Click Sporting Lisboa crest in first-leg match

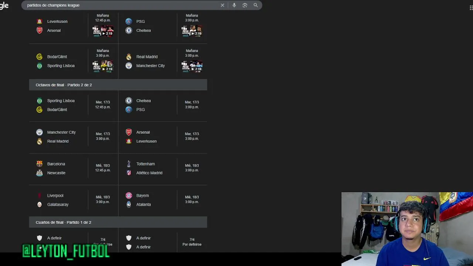click(40, 66)
